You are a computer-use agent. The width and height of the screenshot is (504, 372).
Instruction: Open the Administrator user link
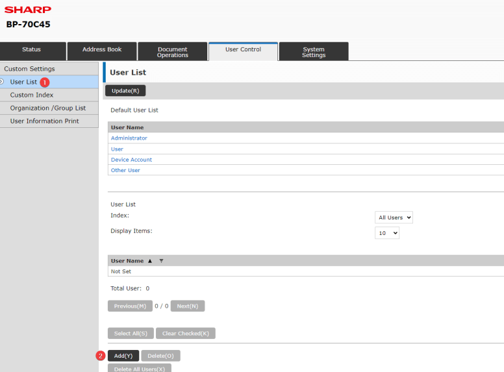click(x=129, y=138)
